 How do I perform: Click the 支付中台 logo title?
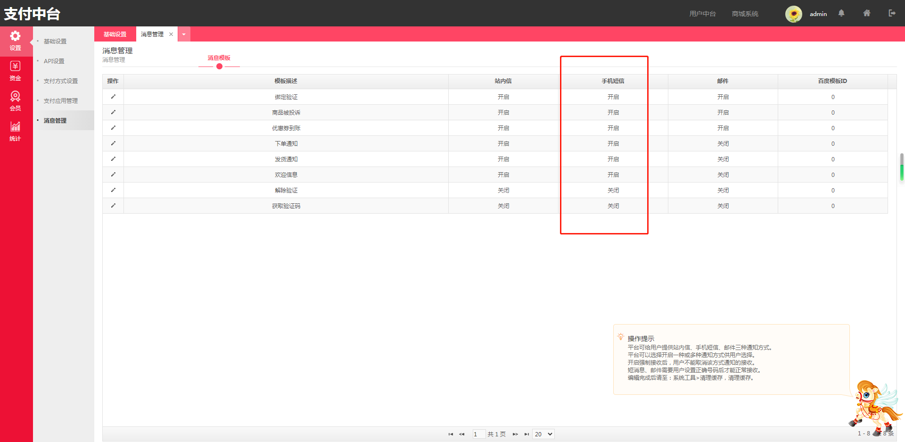[32, 14]
